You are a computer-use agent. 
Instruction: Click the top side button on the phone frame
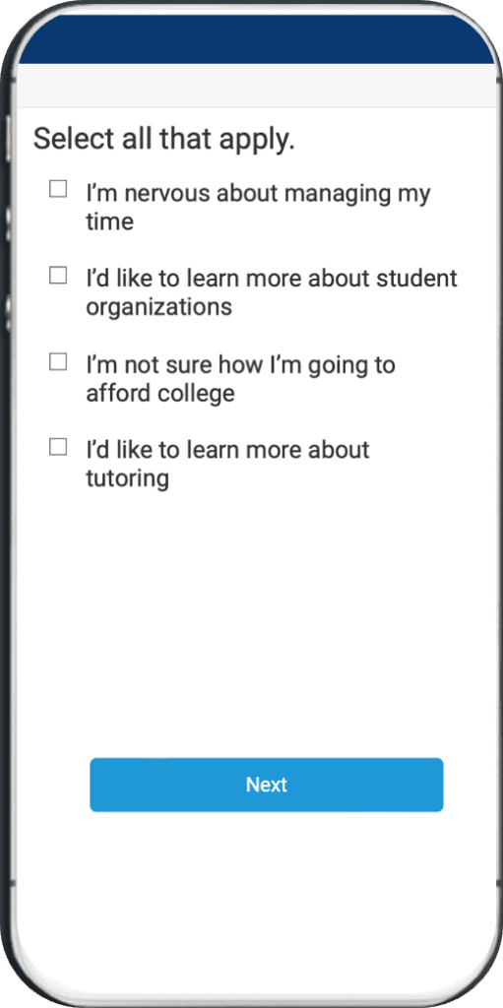(x=8, y=138)
